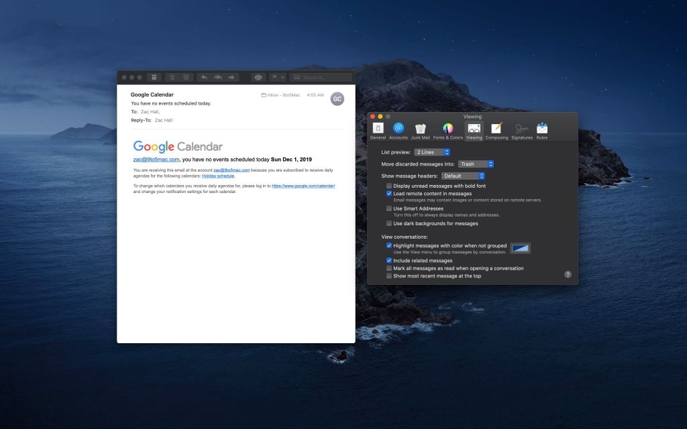
Task: Open help with the question mark button
Action: [x=568, y=274]
